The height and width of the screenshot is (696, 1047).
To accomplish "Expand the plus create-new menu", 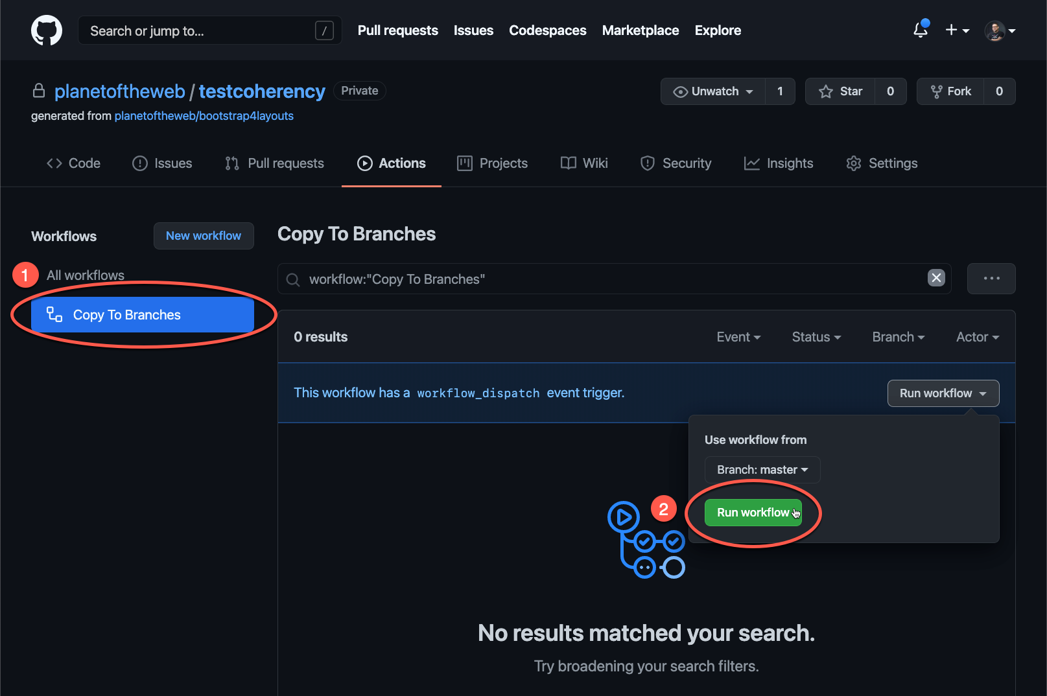I will 956,30.
